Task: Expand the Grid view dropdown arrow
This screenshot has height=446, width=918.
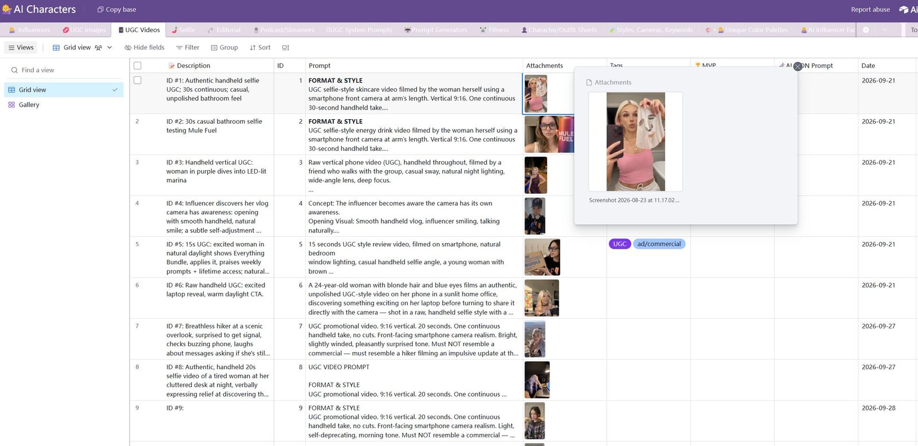Action: 110,48
